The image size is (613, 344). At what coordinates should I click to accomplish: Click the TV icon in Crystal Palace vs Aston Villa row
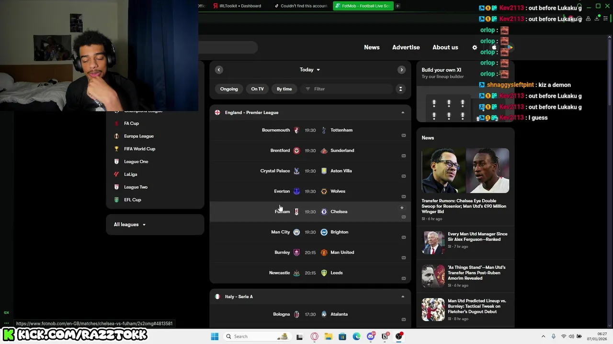click(404, 176)
